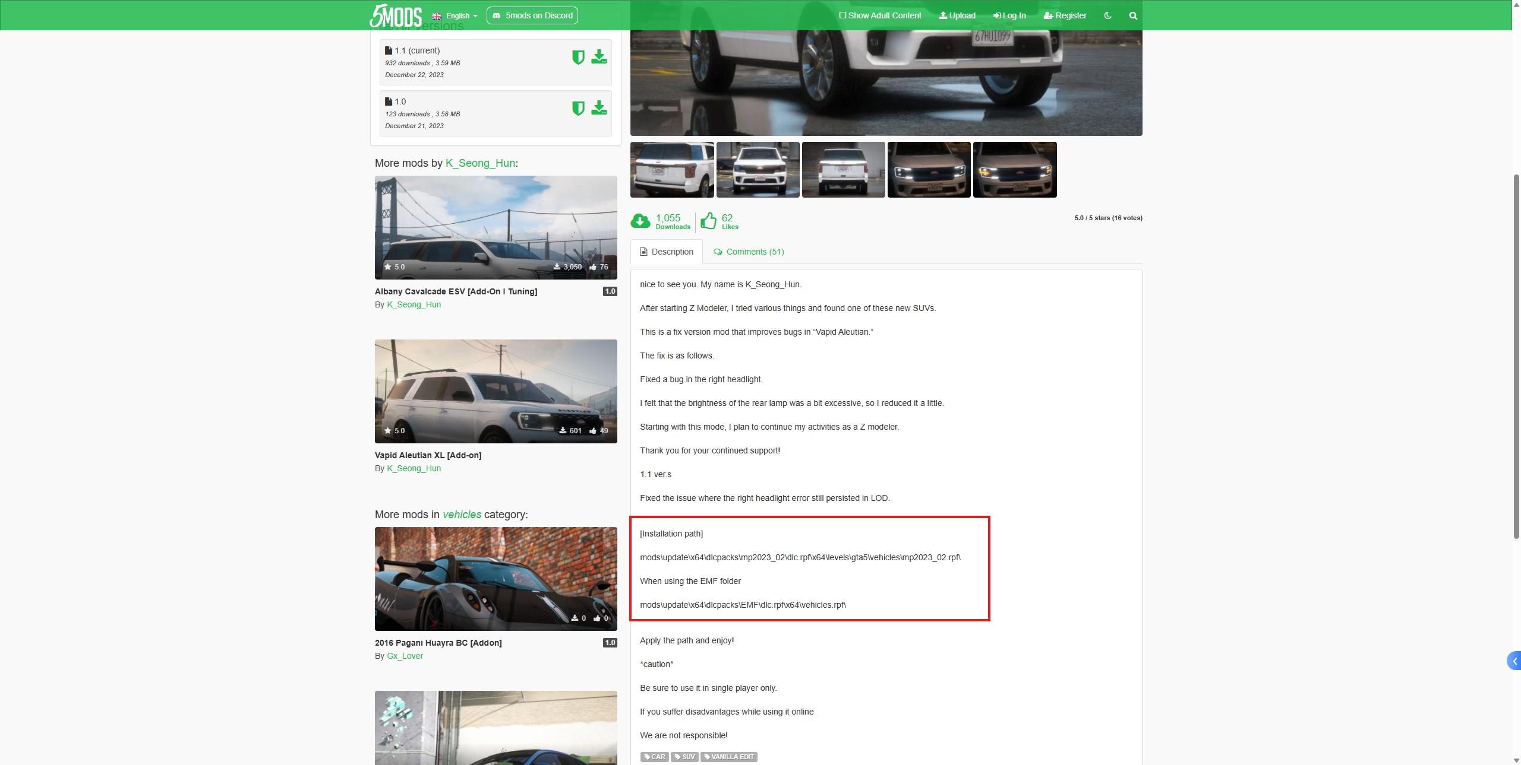This screenshot has width=1521, height=765.
Task: Select first gallery thumbnail, white SUV rear side
Action: click(672, 170)
